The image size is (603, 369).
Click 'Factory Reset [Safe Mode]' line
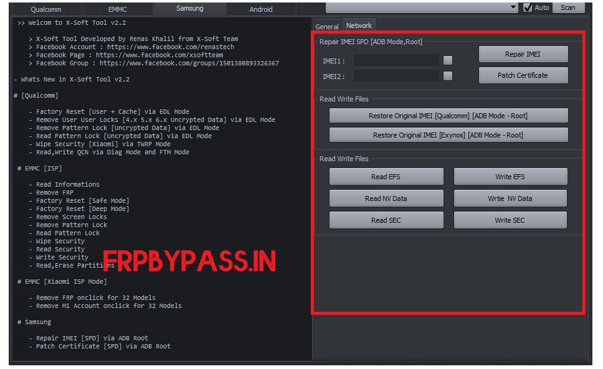pyautogui.click(x=79, y=200)
